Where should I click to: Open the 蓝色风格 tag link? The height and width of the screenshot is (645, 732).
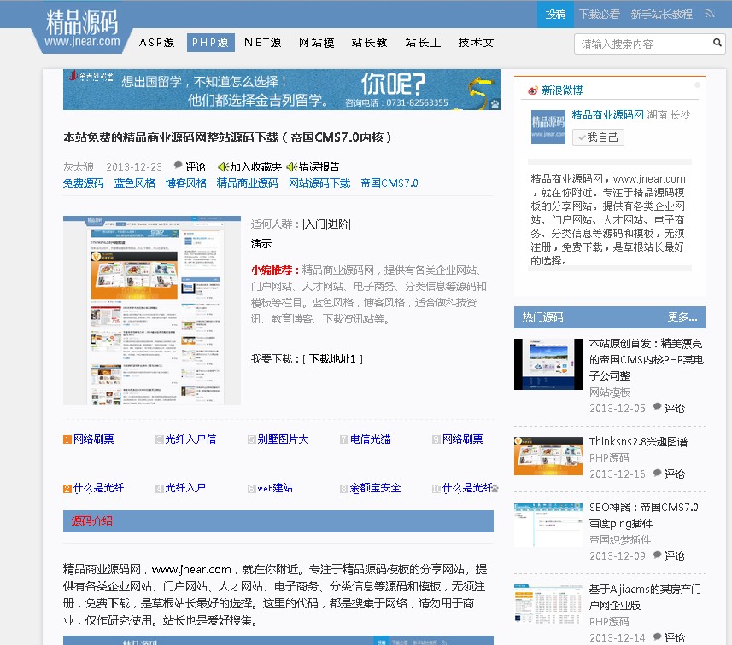(134, 183)
